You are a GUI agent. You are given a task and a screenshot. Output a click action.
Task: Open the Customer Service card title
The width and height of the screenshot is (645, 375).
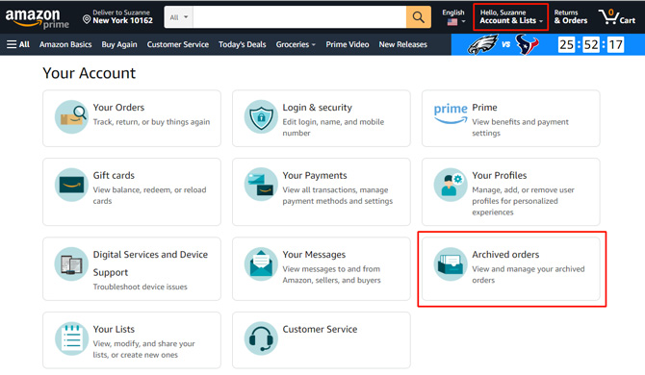click(x=320, y=330)
